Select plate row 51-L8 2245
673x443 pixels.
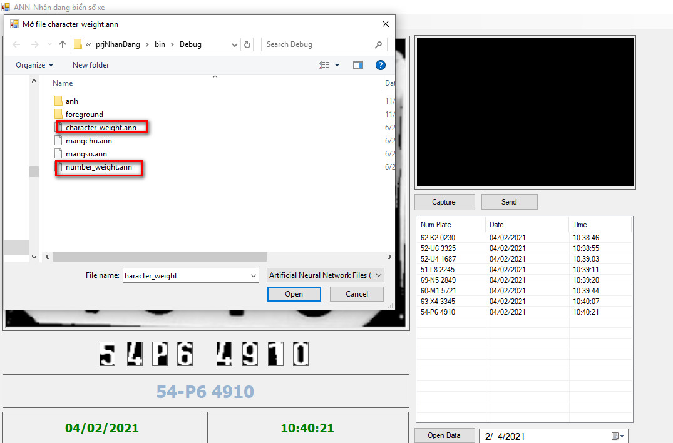[524, 270]
